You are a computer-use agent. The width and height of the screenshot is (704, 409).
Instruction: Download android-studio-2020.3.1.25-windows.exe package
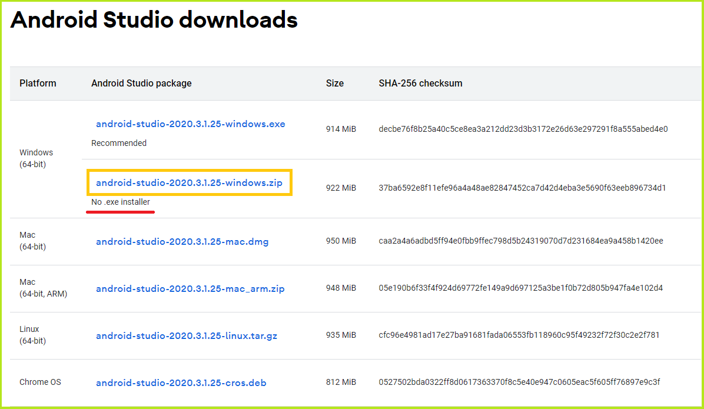coord(190,124)
